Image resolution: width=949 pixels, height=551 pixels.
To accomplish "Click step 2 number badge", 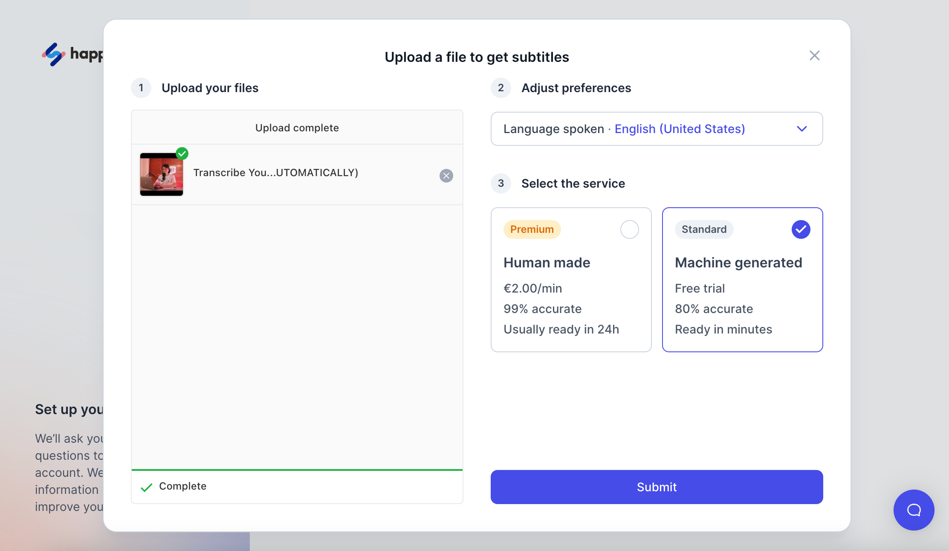I will 501,88.
